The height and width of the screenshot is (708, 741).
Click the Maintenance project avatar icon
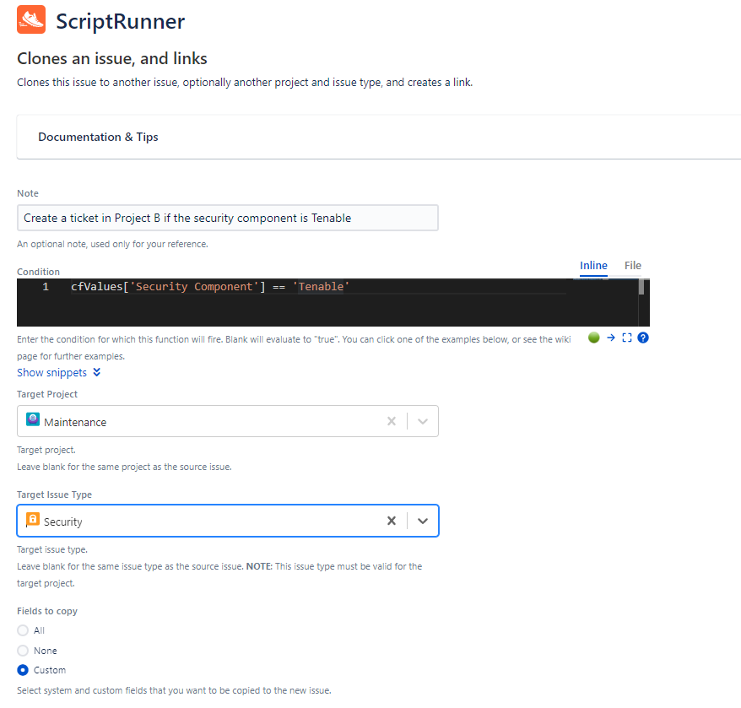coord(33,420)
